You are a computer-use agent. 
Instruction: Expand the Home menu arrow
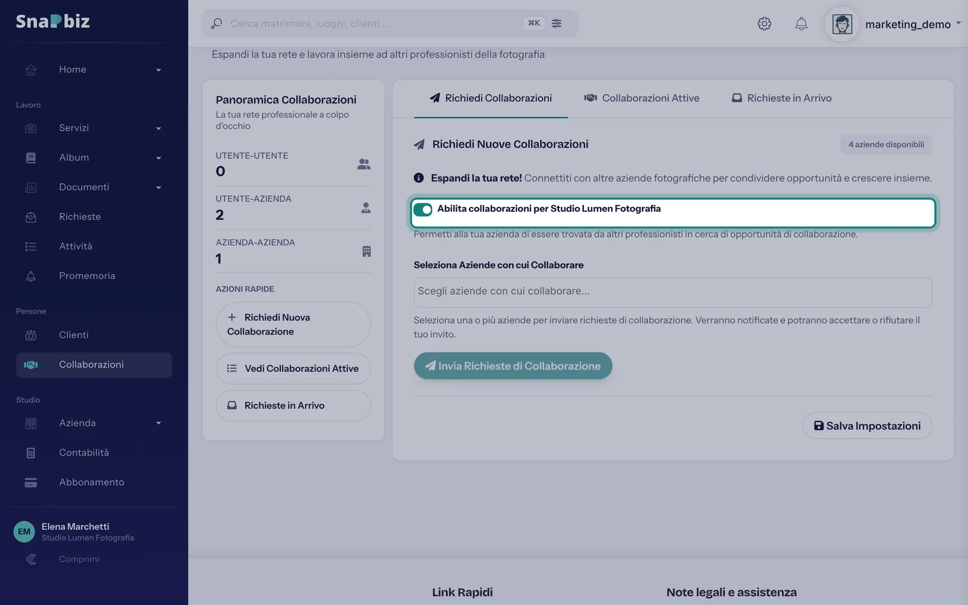[159, 70]
